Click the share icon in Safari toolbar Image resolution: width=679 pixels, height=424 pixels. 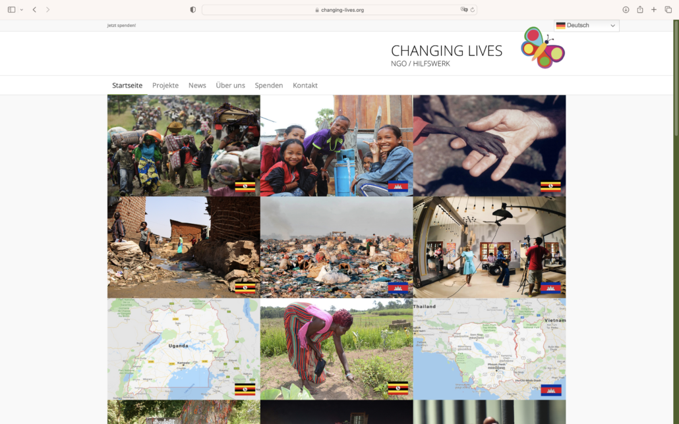click(x=640, y=9)
